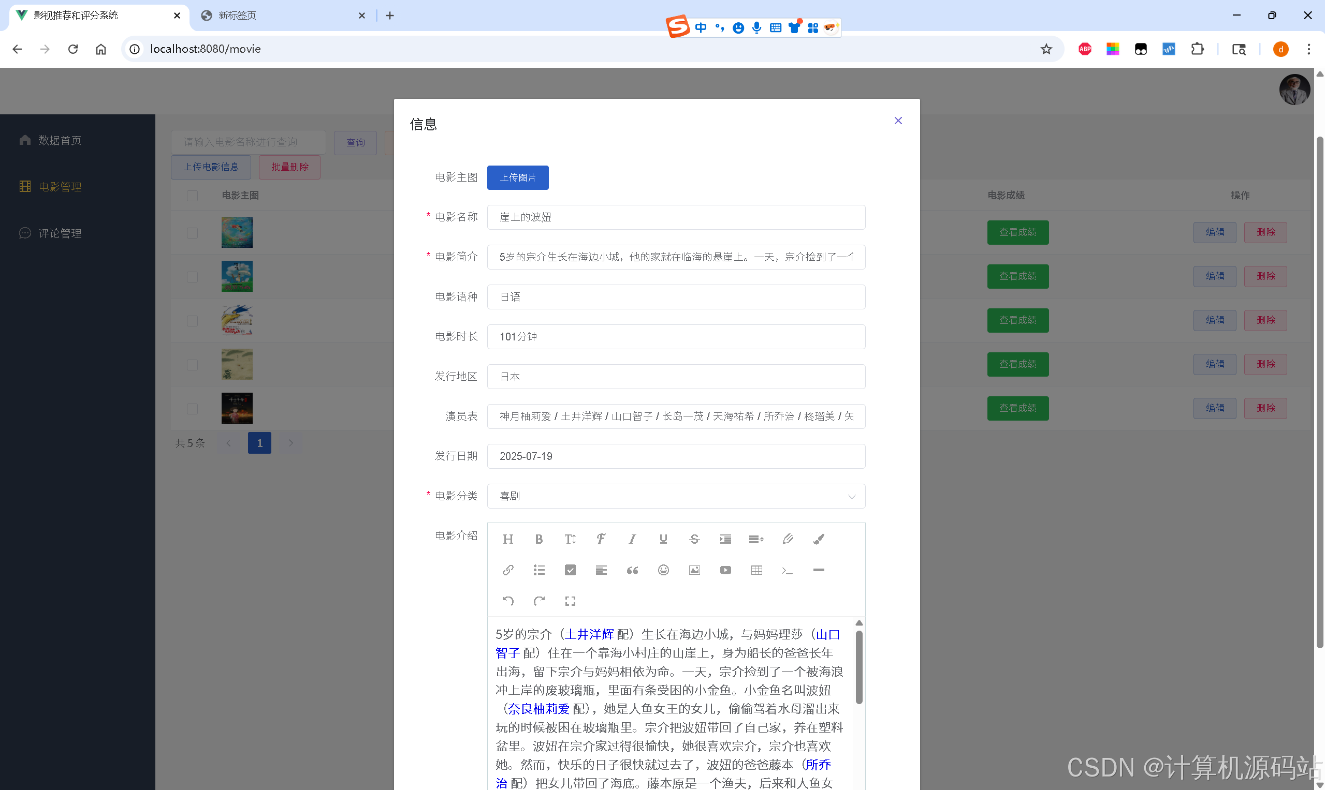Open 评论管理 in the sidebar menu
This screenshot has height=790, width=1325.
tap(60, 233)
